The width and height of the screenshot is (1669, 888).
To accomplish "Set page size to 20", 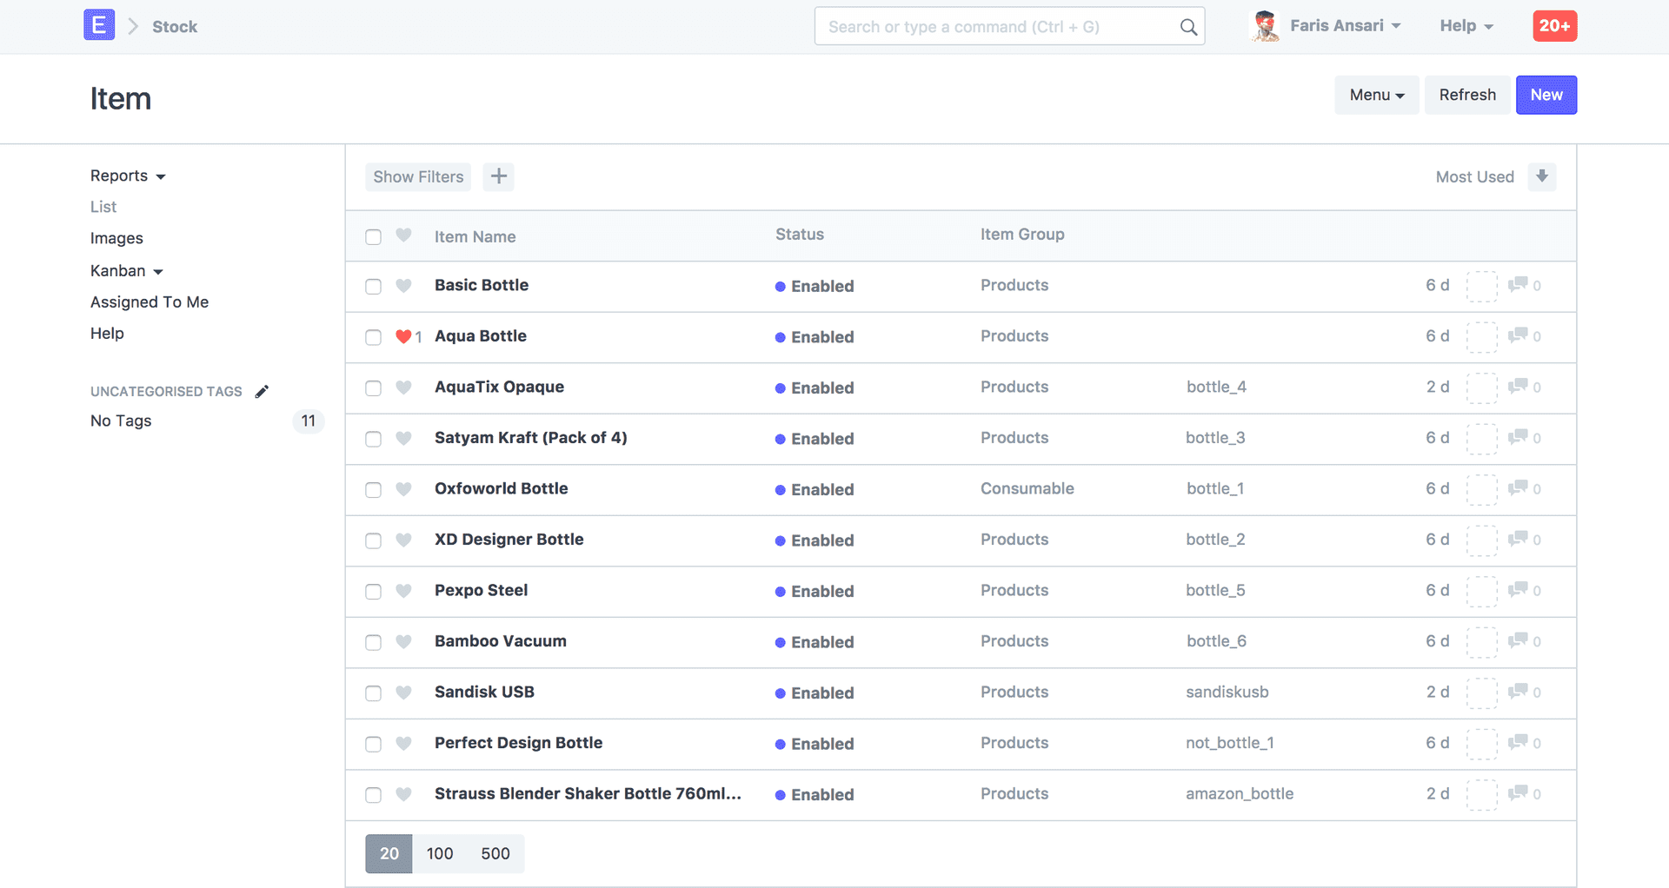I will 389,853.
